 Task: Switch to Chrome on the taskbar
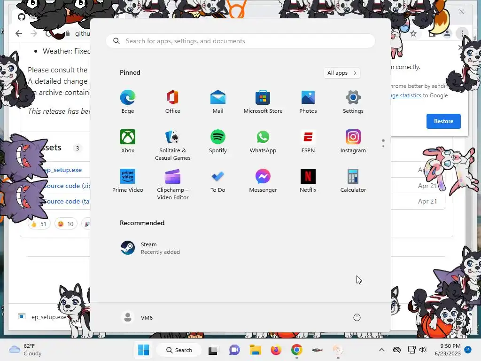297,350
